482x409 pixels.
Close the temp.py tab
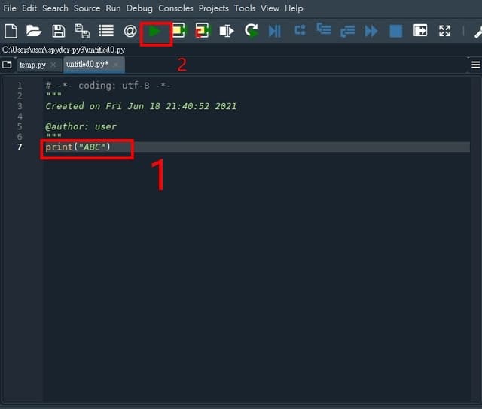pyautogui.click(x=53, y=65)
